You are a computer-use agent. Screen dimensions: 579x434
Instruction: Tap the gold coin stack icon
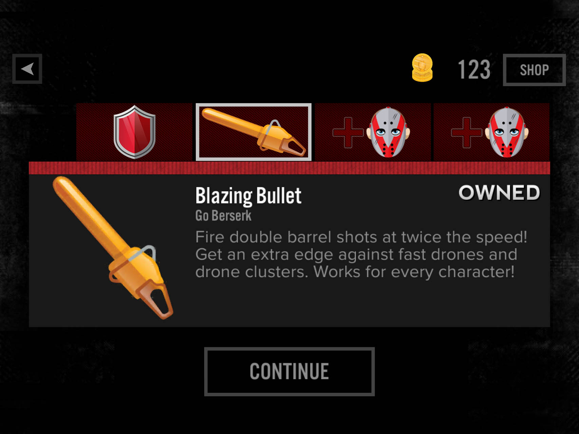click(x=422, y=68)
